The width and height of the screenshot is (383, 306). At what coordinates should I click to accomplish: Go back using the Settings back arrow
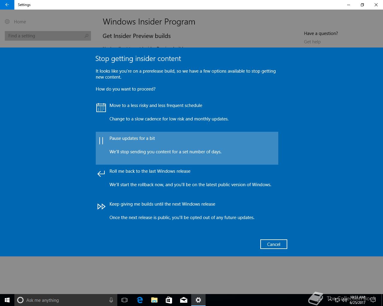pos(7,5)
